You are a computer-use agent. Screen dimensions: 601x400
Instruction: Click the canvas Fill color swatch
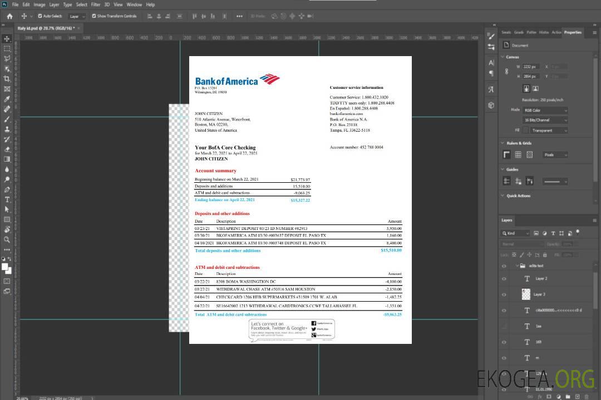(526, 131)
